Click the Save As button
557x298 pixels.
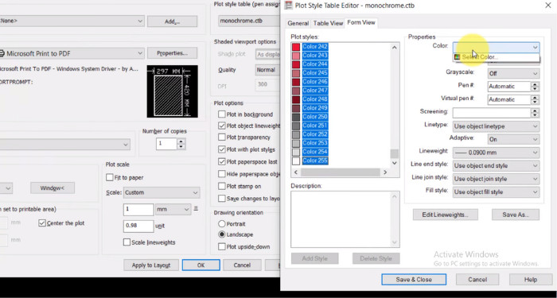pos(516,215)
